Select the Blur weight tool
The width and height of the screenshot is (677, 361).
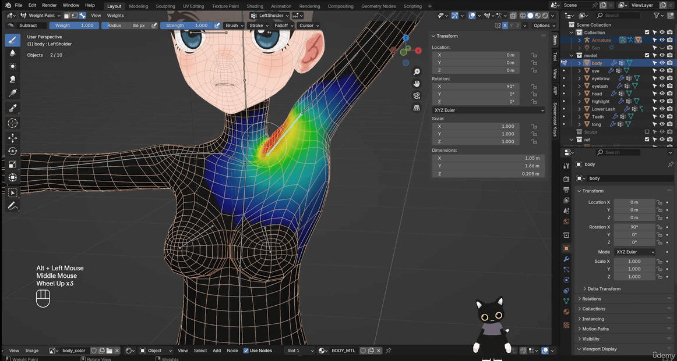coord(12,53)
